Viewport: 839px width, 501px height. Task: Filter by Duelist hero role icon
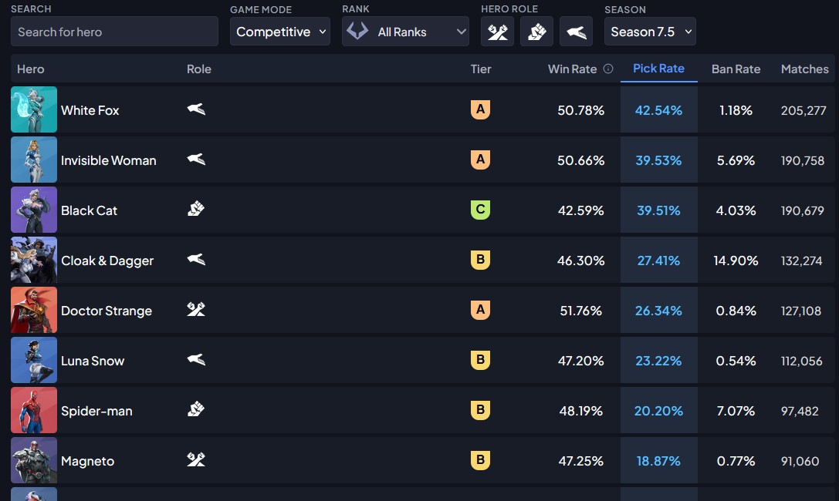(x=536, y=32)
